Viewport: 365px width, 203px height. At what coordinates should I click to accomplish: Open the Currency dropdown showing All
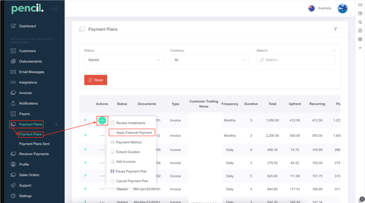click(x=210, y=60)
